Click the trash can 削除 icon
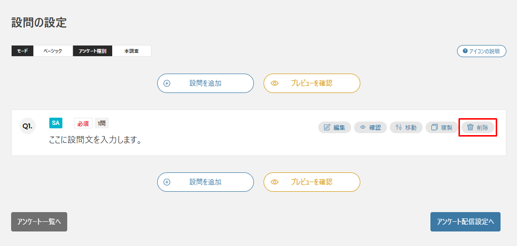This screenshot has height=246, width=517. coord(470,127)
